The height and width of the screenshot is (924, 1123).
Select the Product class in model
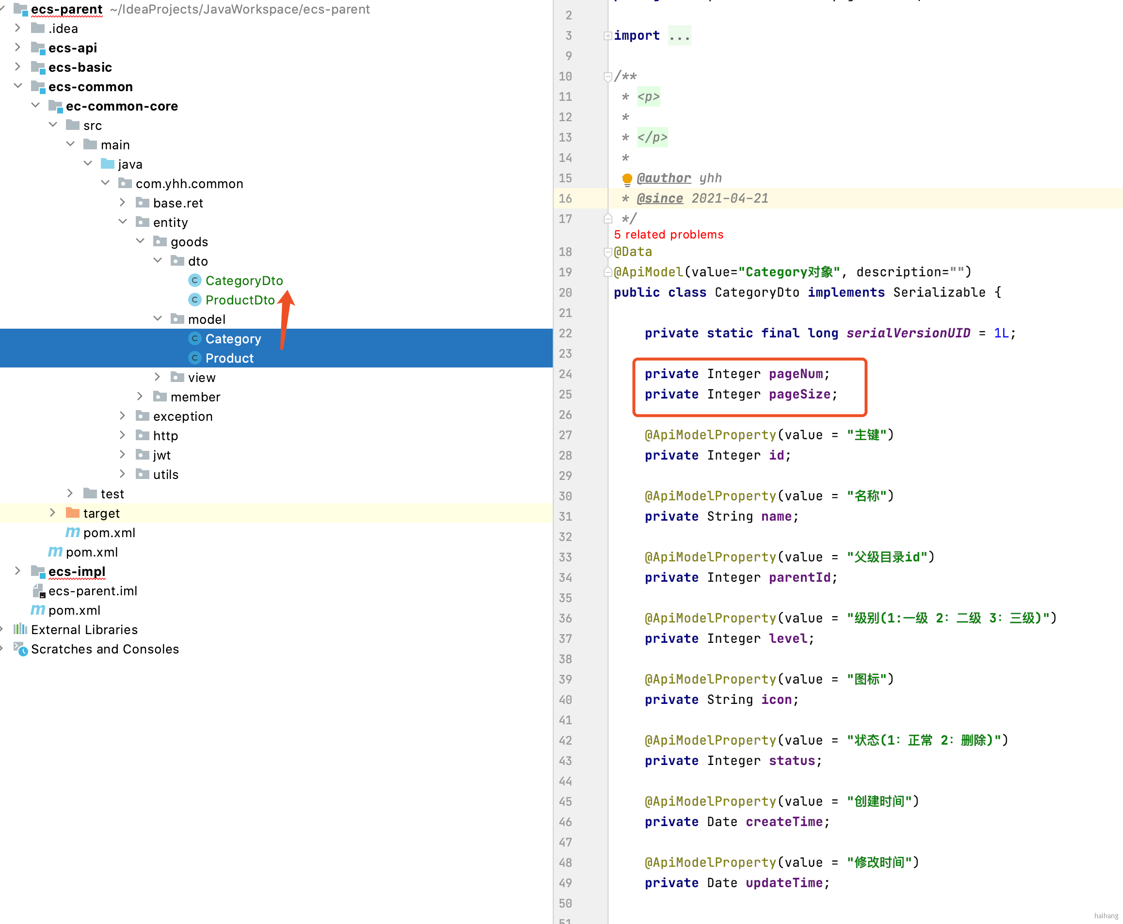pyautogui.click(x=229, y=358)
